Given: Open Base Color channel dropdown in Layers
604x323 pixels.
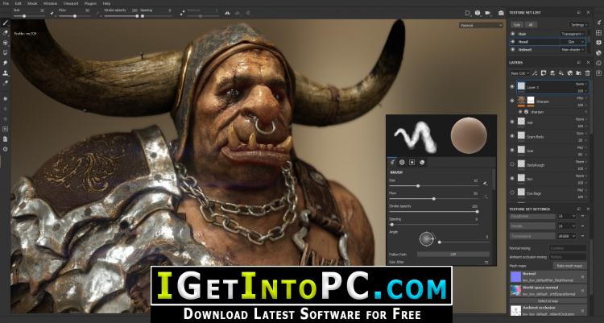Looking at the screenshot, I should (521, 72).
